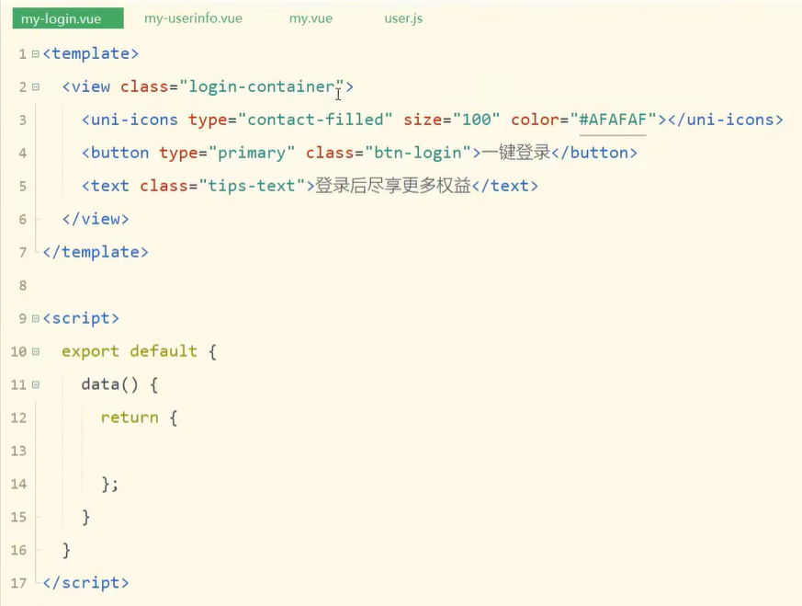The width and height of the screenshot is (802, 606).
Task: Click the return keyword
Action: tap(130, 417)
